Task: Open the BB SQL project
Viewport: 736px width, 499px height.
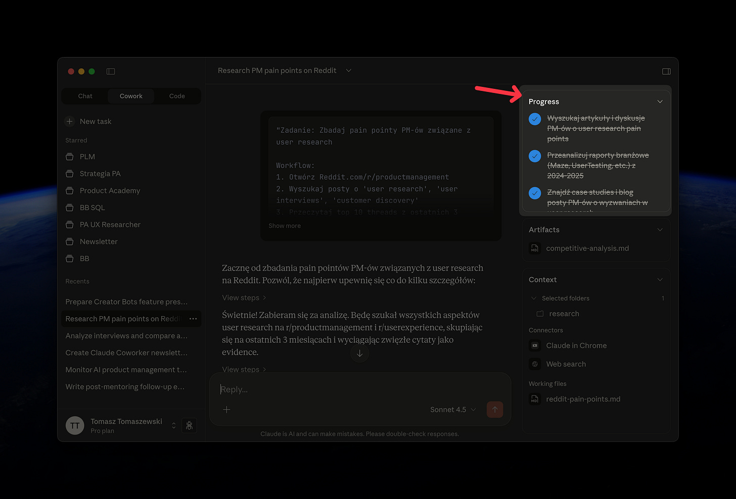Action: 93,208
